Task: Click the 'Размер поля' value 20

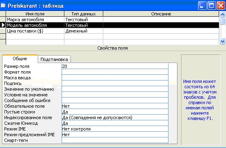Action: pos(115,66)
